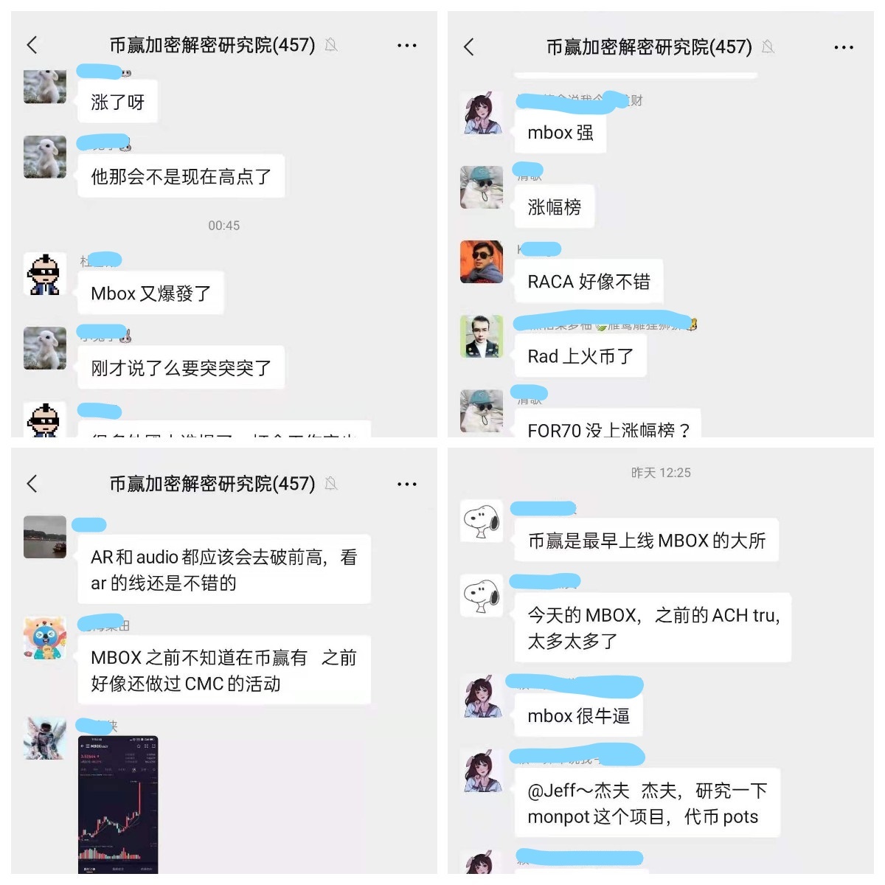This screenshot has height=885, width=885.
Task: Tap rabbit avatar beside 涨了呀 message
Action: pos(45,86)
